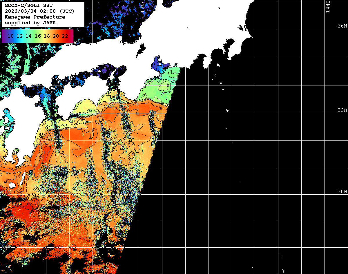Screen dimensions: 348x274
Task: Click the GCOM-C/SGLI SST title text
Action: click(29, 5)
